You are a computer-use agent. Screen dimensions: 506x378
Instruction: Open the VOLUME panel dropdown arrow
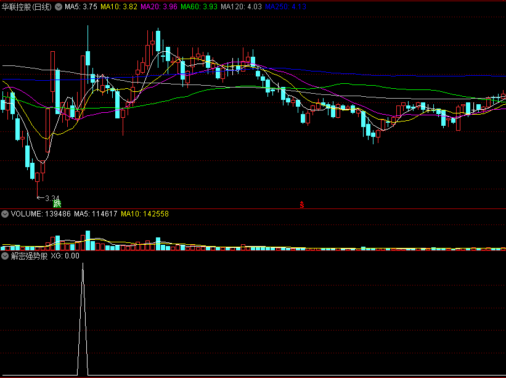pyautogui.click(x=5, y=214)
